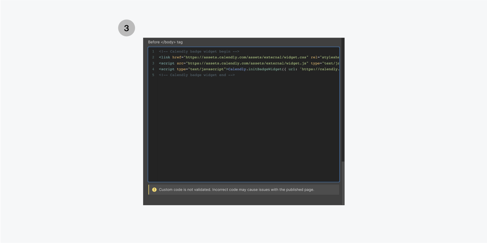Click the yellow warning icon in the notice

154,190
